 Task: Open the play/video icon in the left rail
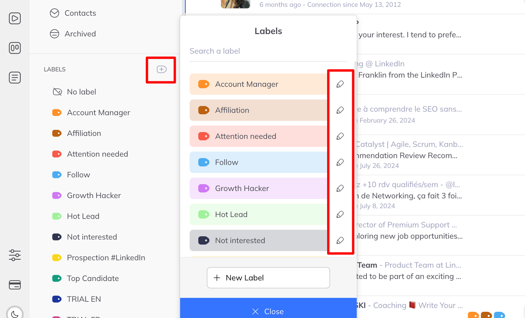click(x=15, y=18)
